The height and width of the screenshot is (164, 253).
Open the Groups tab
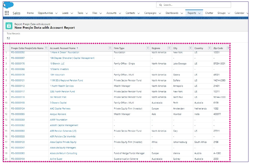coord(222,13)
